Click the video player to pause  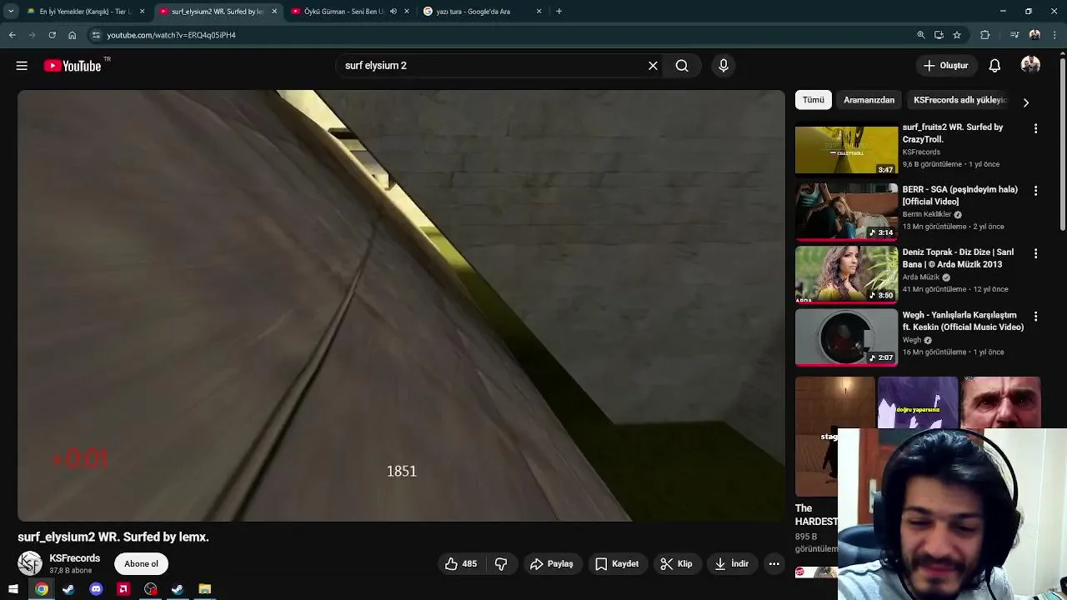pos(401,306)
